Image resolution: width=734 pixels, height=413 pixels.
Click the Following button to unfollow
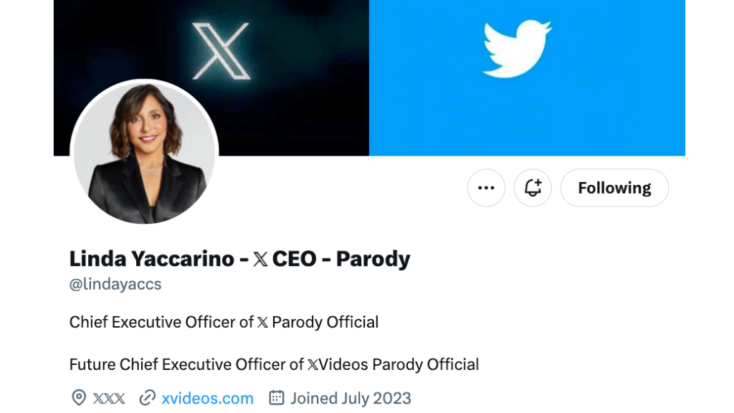(614, 188)
